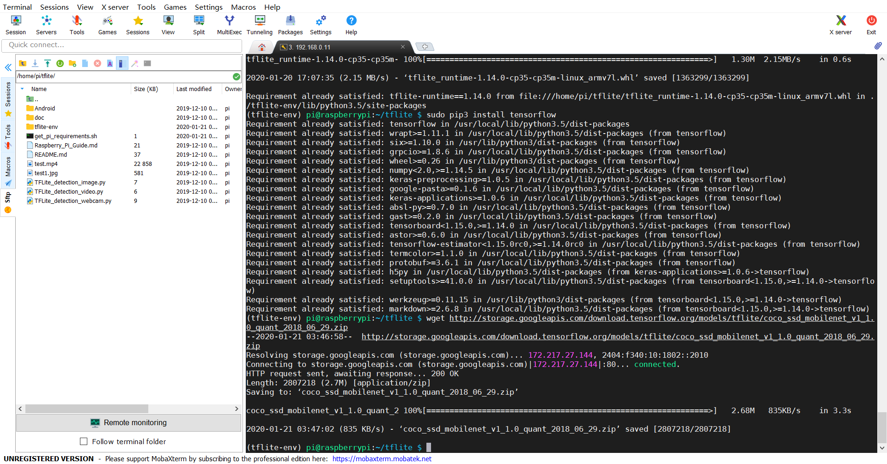Click the ASCII transfer mode icon

pyautogui.click(x=109, y=63)
